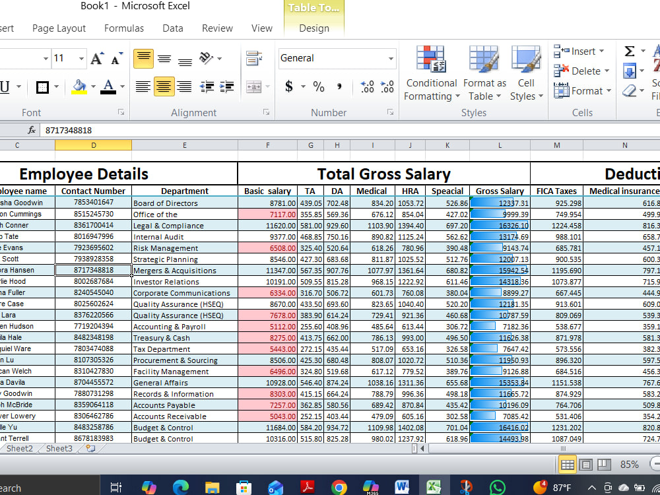Click the Increase Font Size icon

[x=97, y=59]
